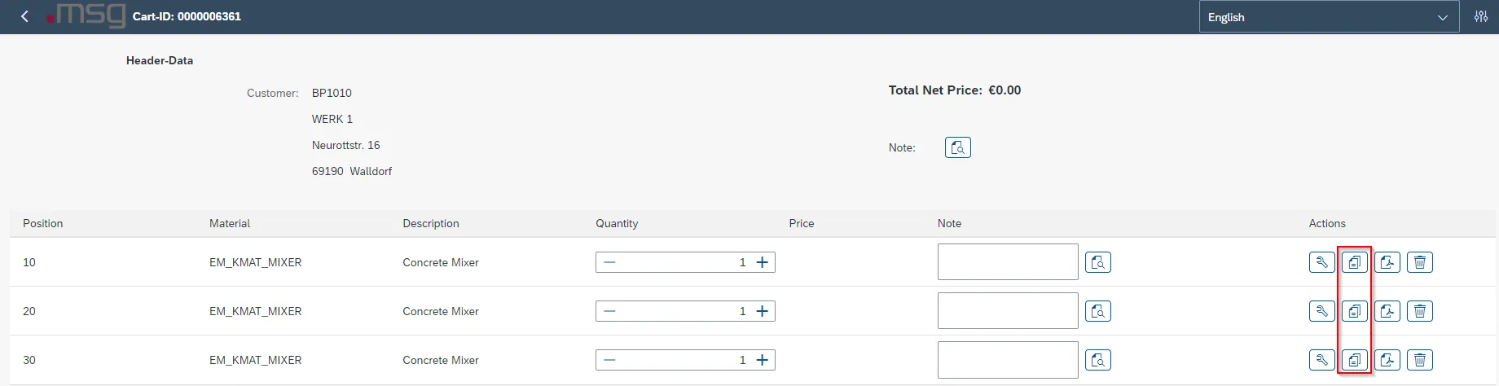The width and height of the screenshot is (1499, 386).
Task: Export position 10 as PDF
Action: pyautogui.click(x=1387, y=262)
